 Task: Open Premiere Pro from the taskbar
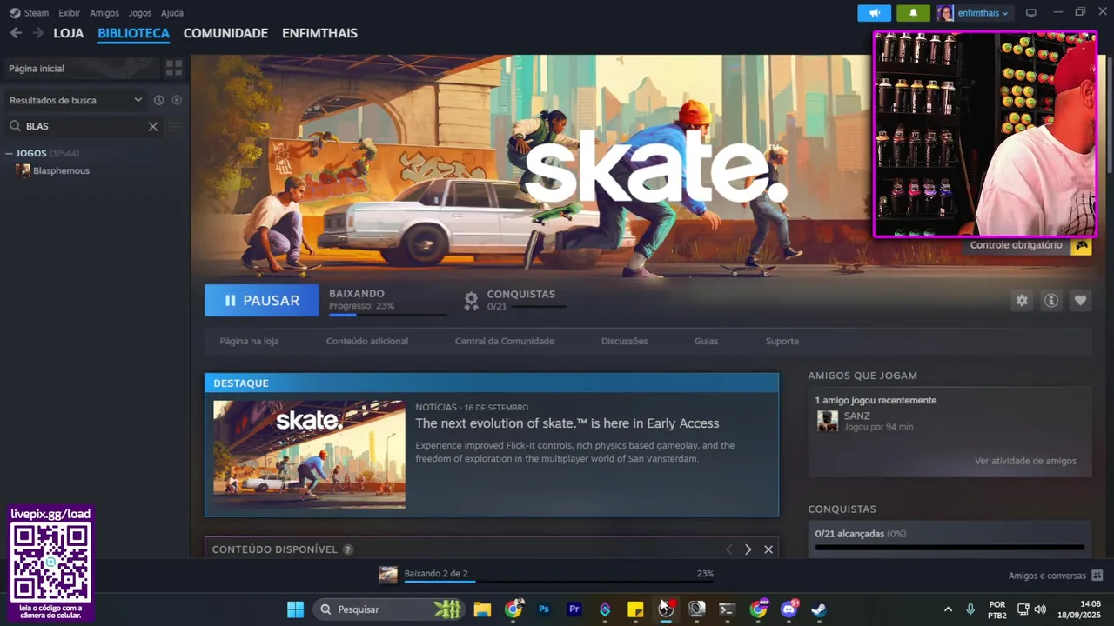point(574,609)
